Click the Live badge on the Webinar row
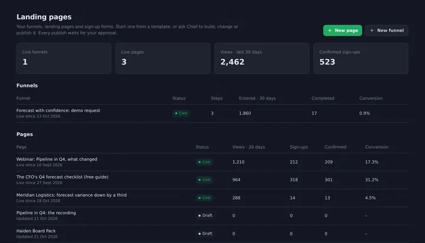The image size is (425, 243). tap(204, 162)
